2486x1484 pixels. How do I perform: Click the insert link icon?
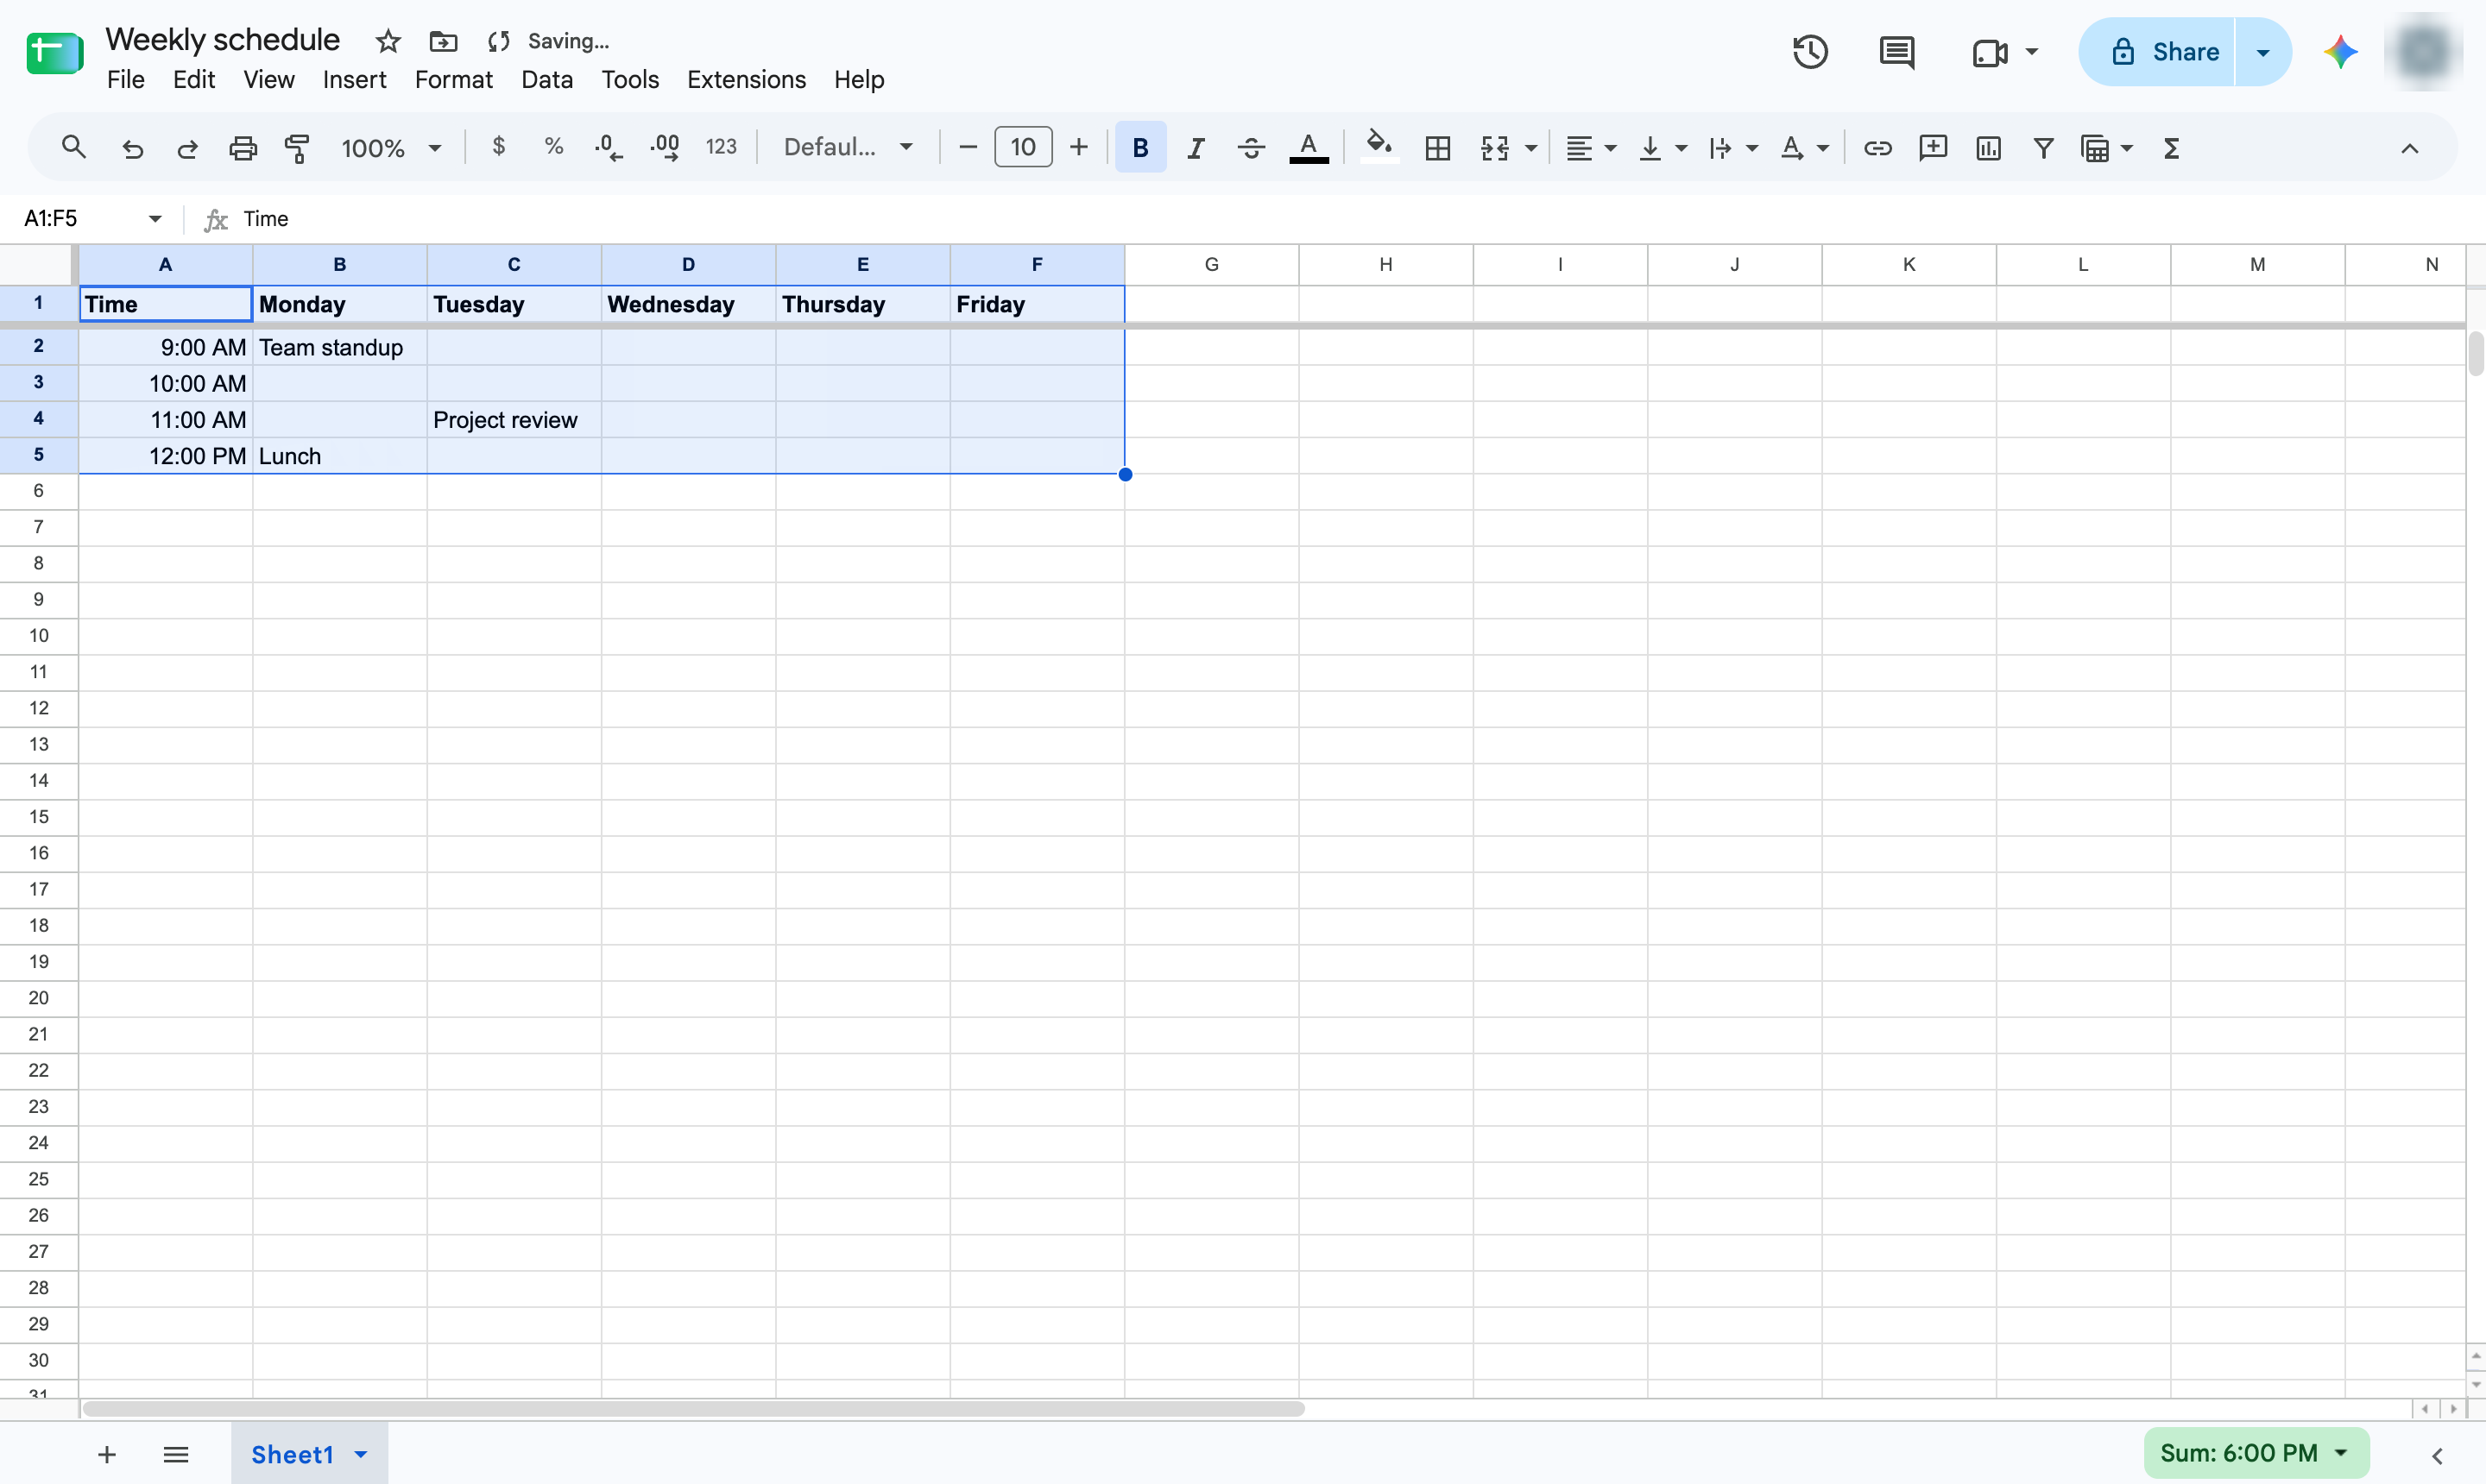1877,148
